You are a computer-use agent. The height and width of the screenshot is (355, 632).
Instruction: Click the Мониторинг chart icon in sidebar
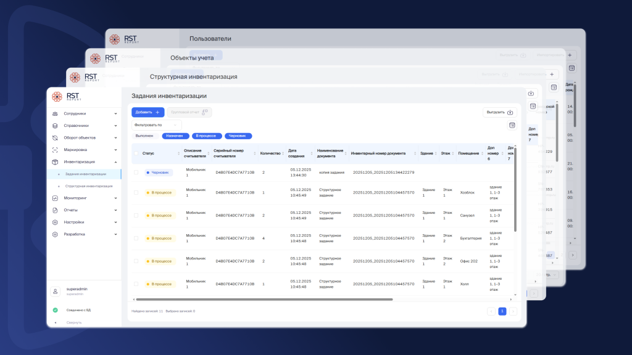(x=55, y=198)
